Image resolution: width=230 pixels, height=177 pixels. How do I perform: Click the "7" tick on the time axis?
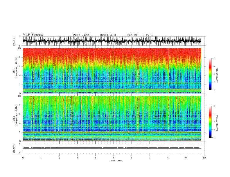tap(150, 158)
